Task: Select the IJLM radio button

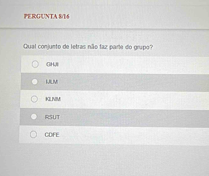Action: point(35,82)
